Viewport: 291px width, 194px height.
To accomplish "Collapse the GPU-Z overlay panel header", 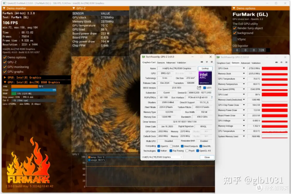I will (x=101, y=8).
